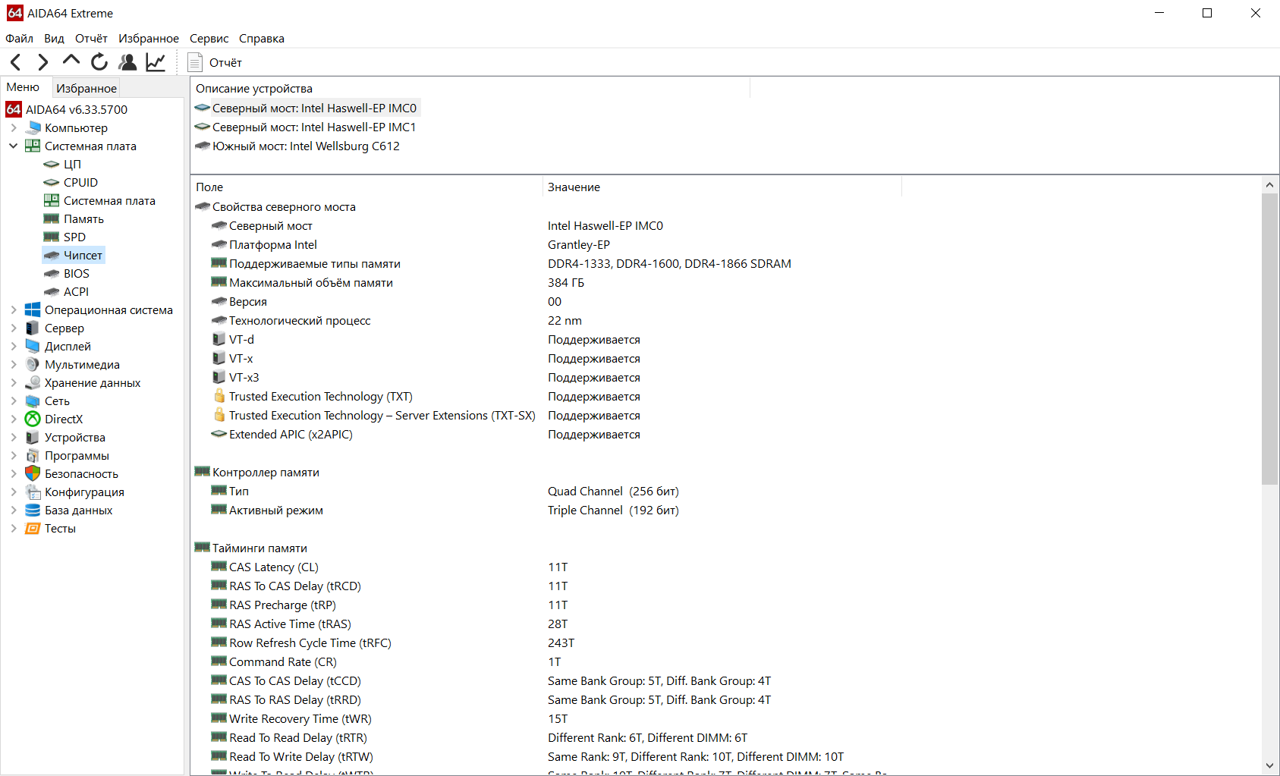Image resolution: width=1280 pixels, height=776 pixels.
Task: Go forward with the right arrow toolbar icon
Action: coord(43,62)
